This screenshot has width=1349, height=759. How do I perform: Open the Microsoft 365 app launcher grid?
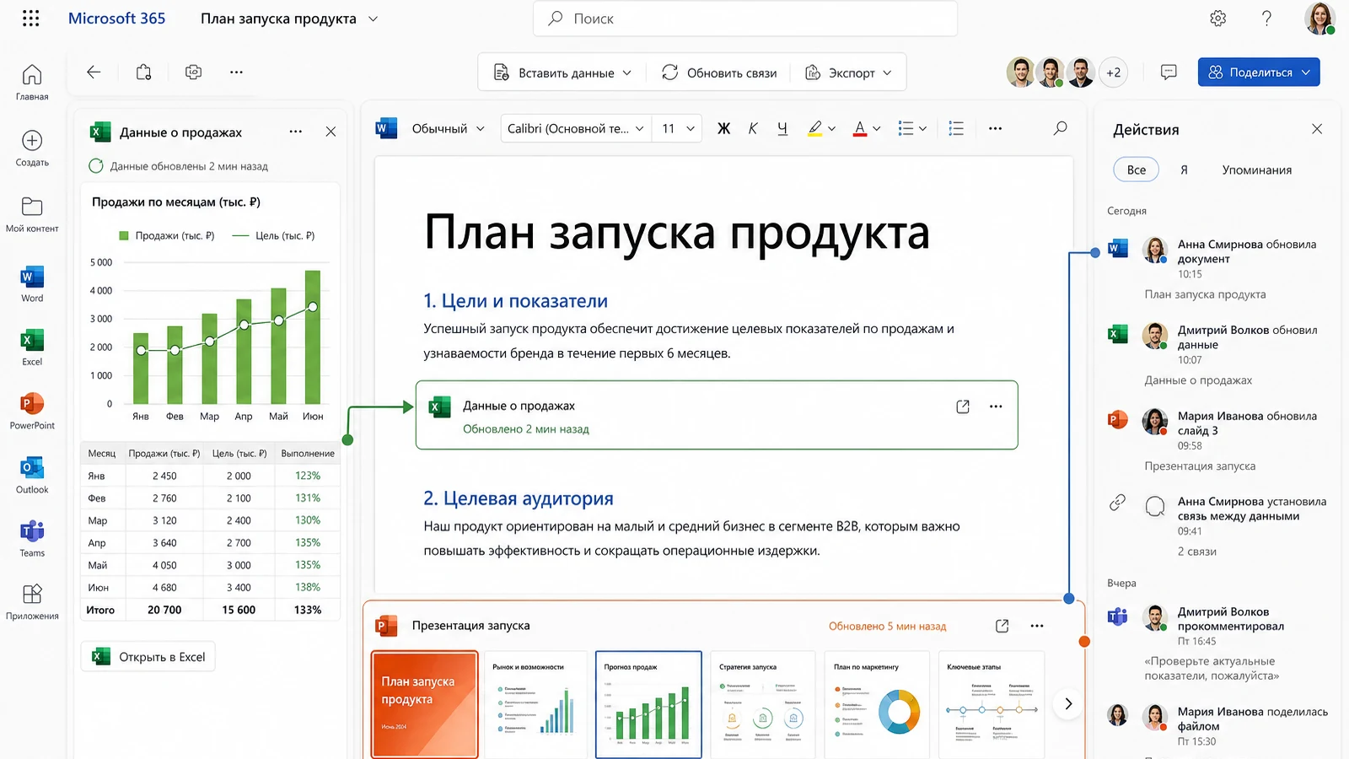31,19
